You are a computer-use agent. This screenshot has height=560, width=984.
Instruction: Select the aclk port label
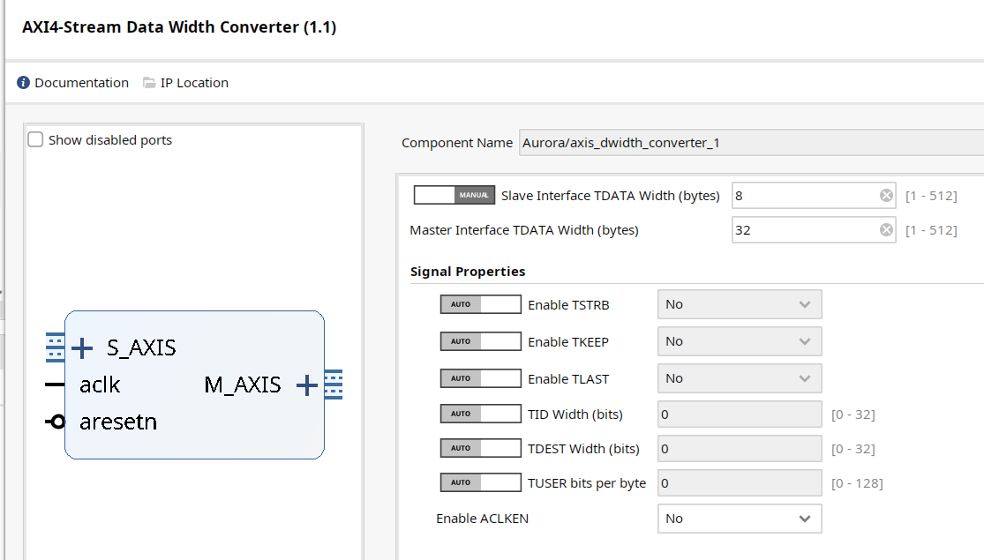tap(100, 385)
